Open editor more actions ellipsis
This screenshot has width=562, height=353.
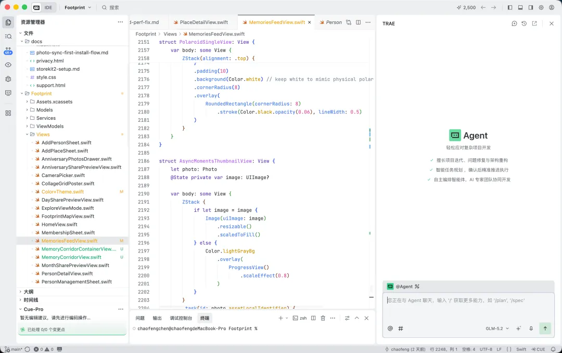coord(368,22)
